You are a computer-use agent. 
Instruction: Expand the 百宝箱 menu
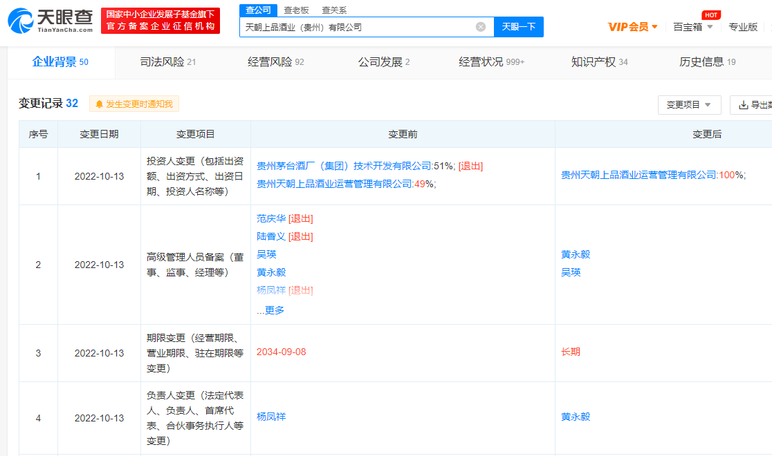coord(692,27)
